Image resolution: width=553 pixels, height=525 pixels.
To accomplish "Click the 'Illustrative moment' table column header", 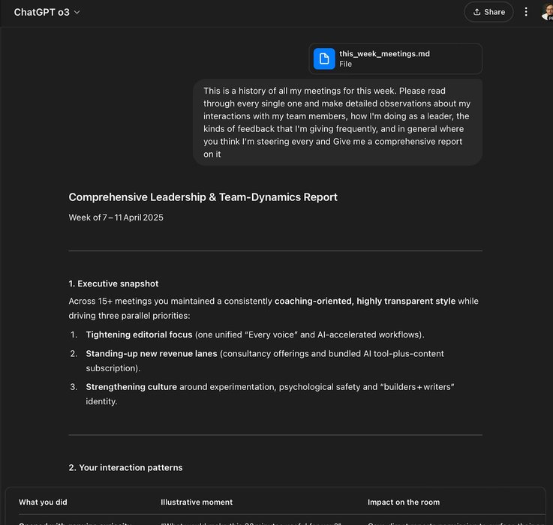I will point(197,502).
